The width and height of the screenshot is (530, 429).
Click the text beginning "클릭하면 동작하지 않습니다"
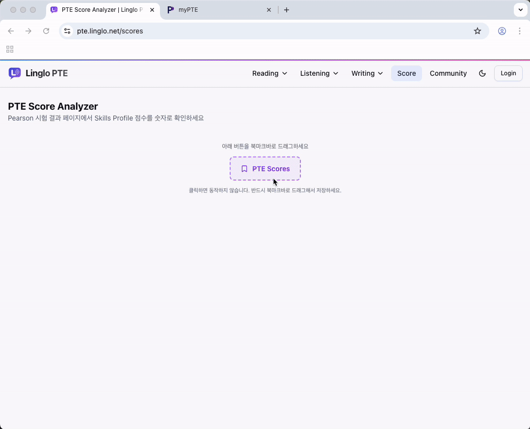click(x=265, y=190)
